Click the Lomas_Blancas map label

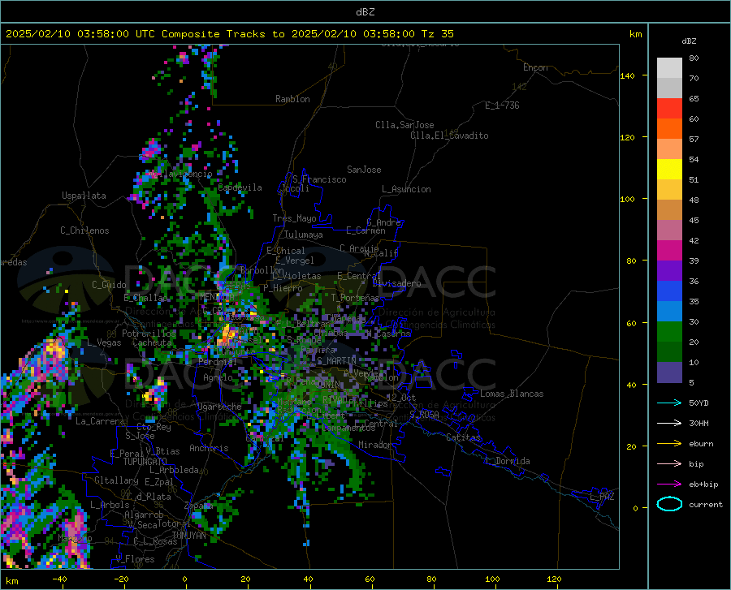pyautogui.click(x=512, y=394)
